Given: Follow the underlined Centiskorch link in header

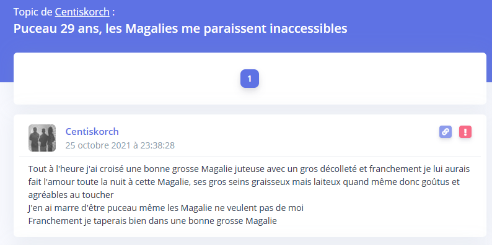Looking at the screenshot, I should pyautogui.click(x=82, y=12).
